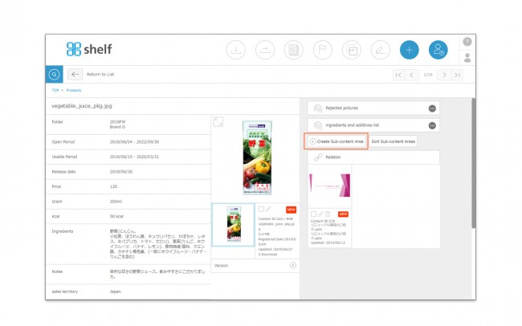
Task: Click the large vegetable juice package image
Action: coord(257,158)
